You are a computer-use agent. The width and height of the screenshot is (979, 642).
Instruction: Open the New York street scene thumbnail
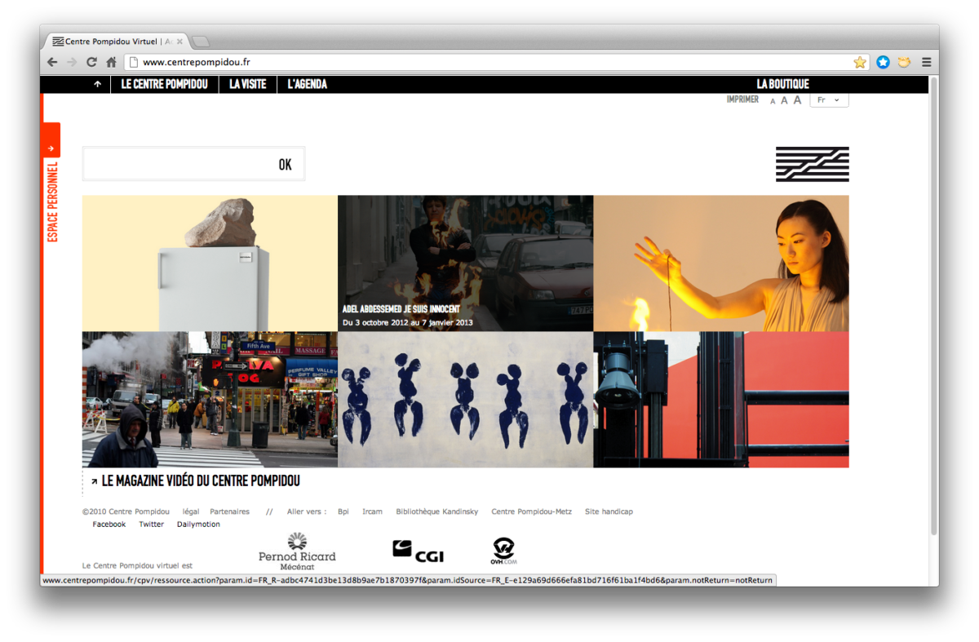[x=210, y=399]
